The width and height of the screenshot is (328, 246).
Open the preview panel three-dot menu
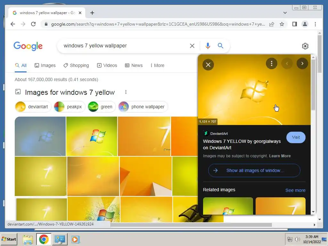(x=272, y=63)
